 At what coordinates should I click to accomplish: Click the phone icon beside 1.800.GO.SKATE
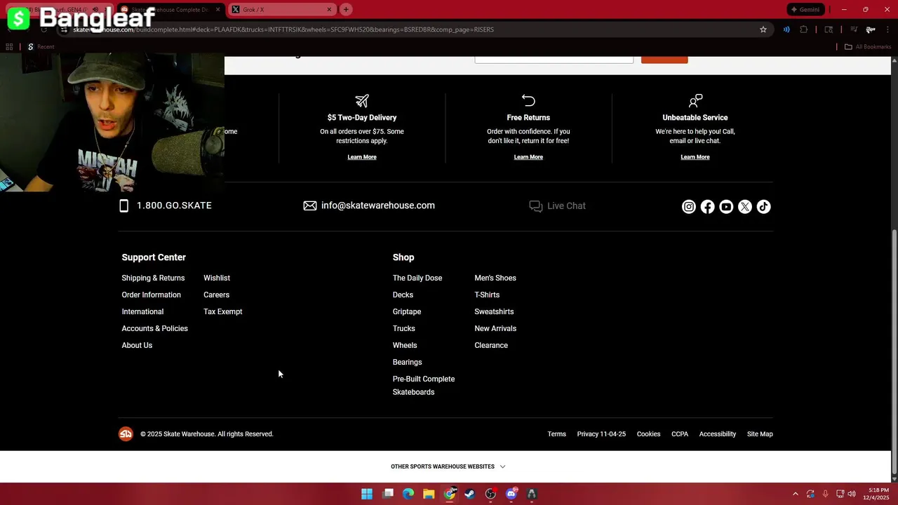click(x=124, y=206)
